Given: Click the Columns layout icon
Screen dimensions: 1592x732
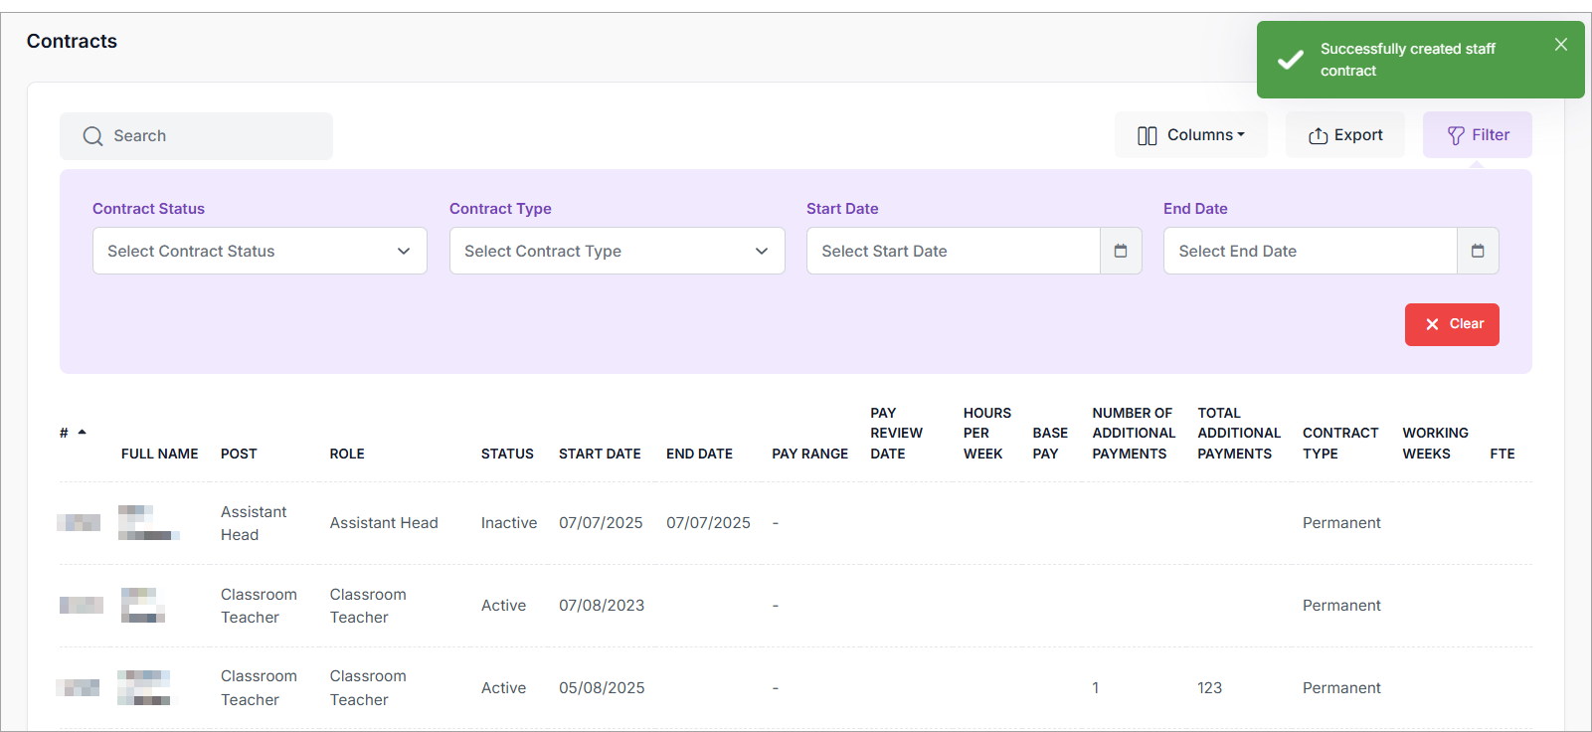Looking at the screenshot, I should [x=1147, y=135].
